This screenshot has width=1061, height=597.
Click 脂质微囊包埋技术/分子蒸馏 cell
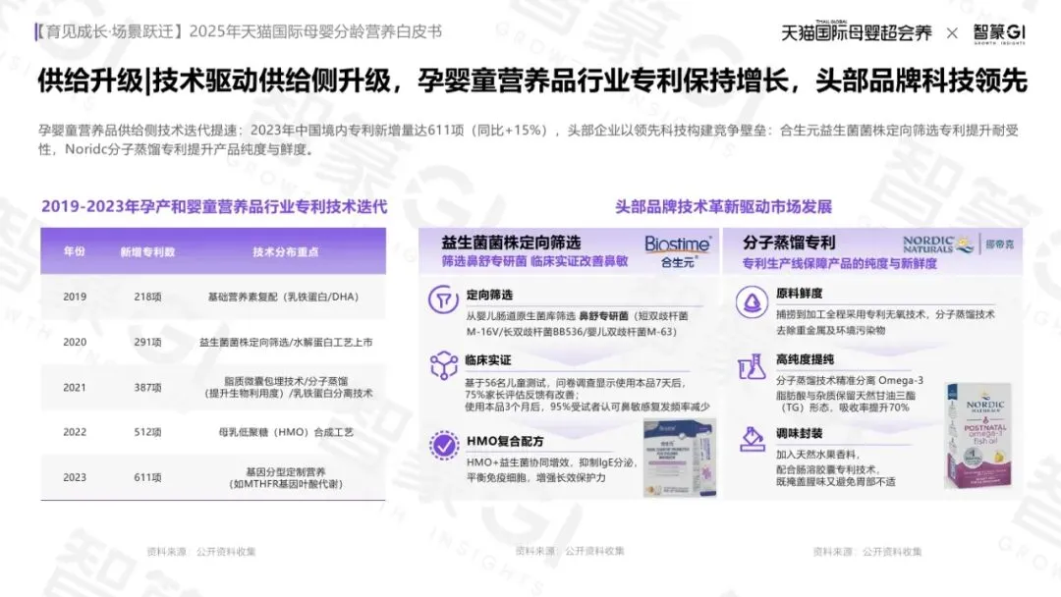[287, 388]
